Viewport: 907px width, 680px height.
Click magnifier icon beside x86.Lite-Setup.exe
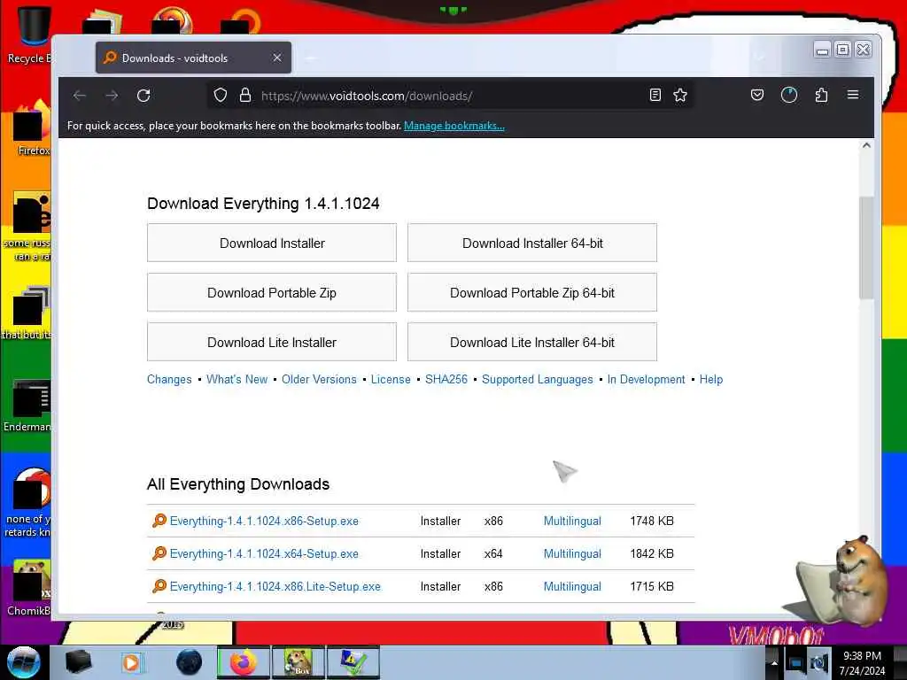click(159, 586)
